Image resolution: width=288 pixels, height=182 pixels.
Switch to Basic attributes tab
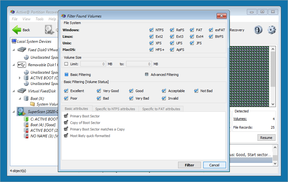pyautogui.click(x=76, y=109)
